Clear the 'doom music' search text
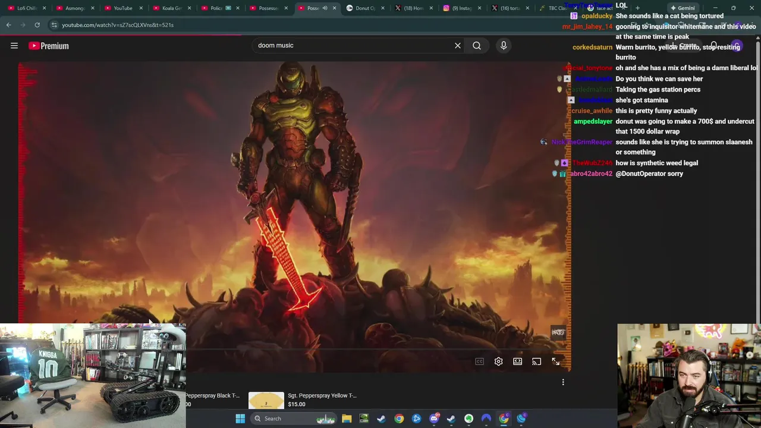This screenshot has width=761, height=428. [x=458, y=45]
